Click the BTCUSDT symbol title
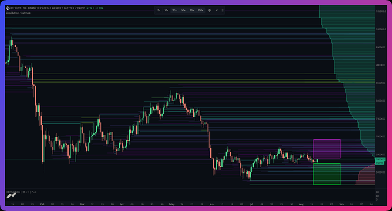392x211 pixels. pyautogui.click(x=16, y=8)
